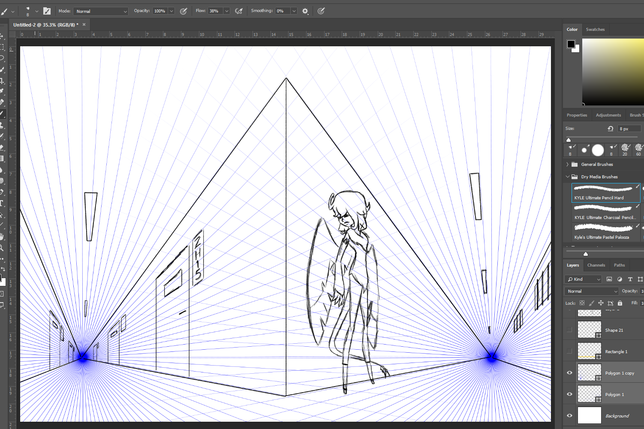Reset brush size with curved arrow icon
Screen dimensions: 644x429
(x=611, y=129)
